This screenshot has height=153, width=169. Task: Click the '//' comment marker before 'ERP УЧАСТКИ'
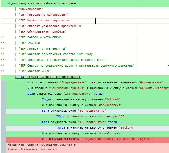pyautogui.click(x=2, y=43)
